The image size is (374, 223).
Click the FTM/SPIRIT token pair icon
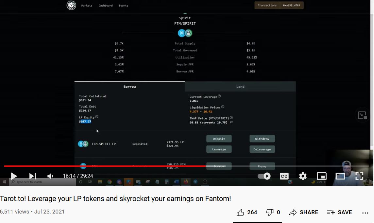coord(185,33)
